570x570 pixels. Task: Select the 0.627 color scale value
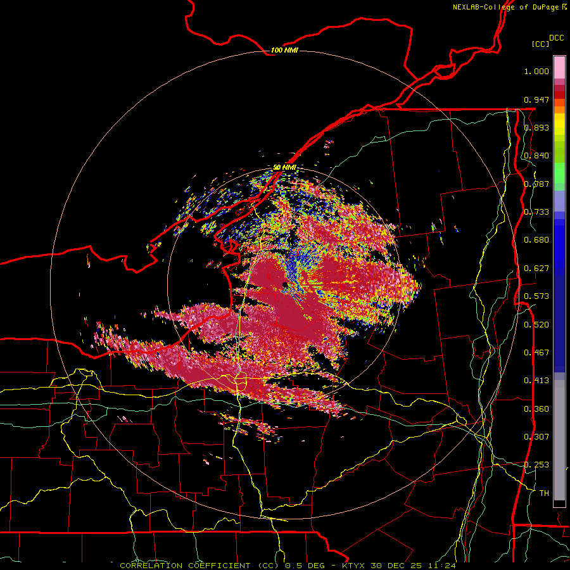pyautogui.click(x=536, y=269)
